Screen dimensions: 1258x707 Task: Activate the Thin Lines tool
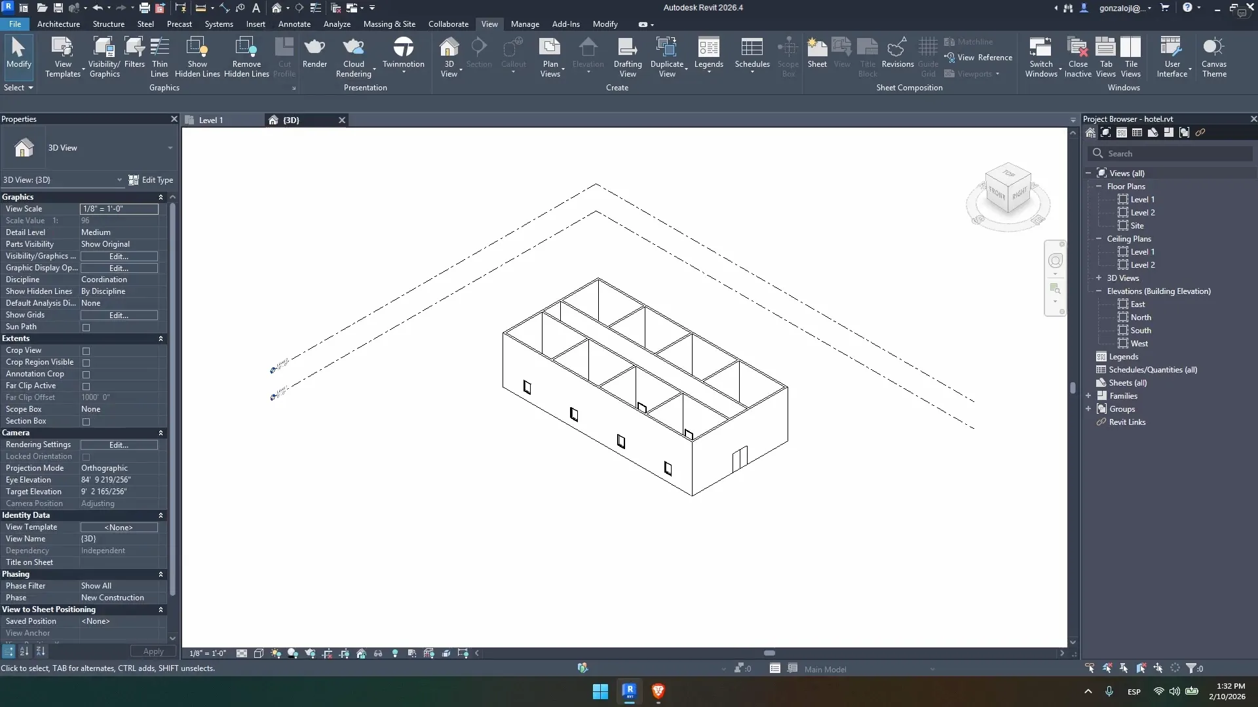tap(159, 58)
